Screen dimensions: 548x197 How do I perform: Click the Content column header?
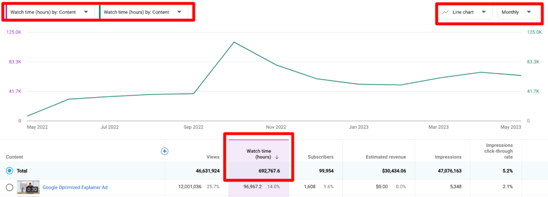click(14, 157)
